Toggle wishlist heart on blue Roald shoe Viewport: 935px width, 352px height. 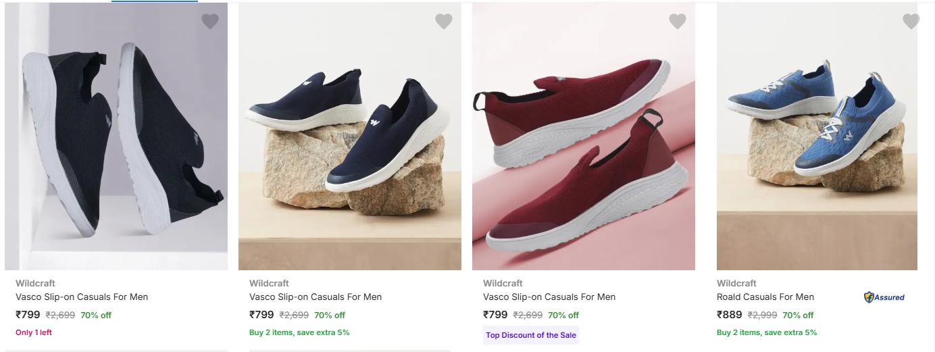[x=911, y=22]
